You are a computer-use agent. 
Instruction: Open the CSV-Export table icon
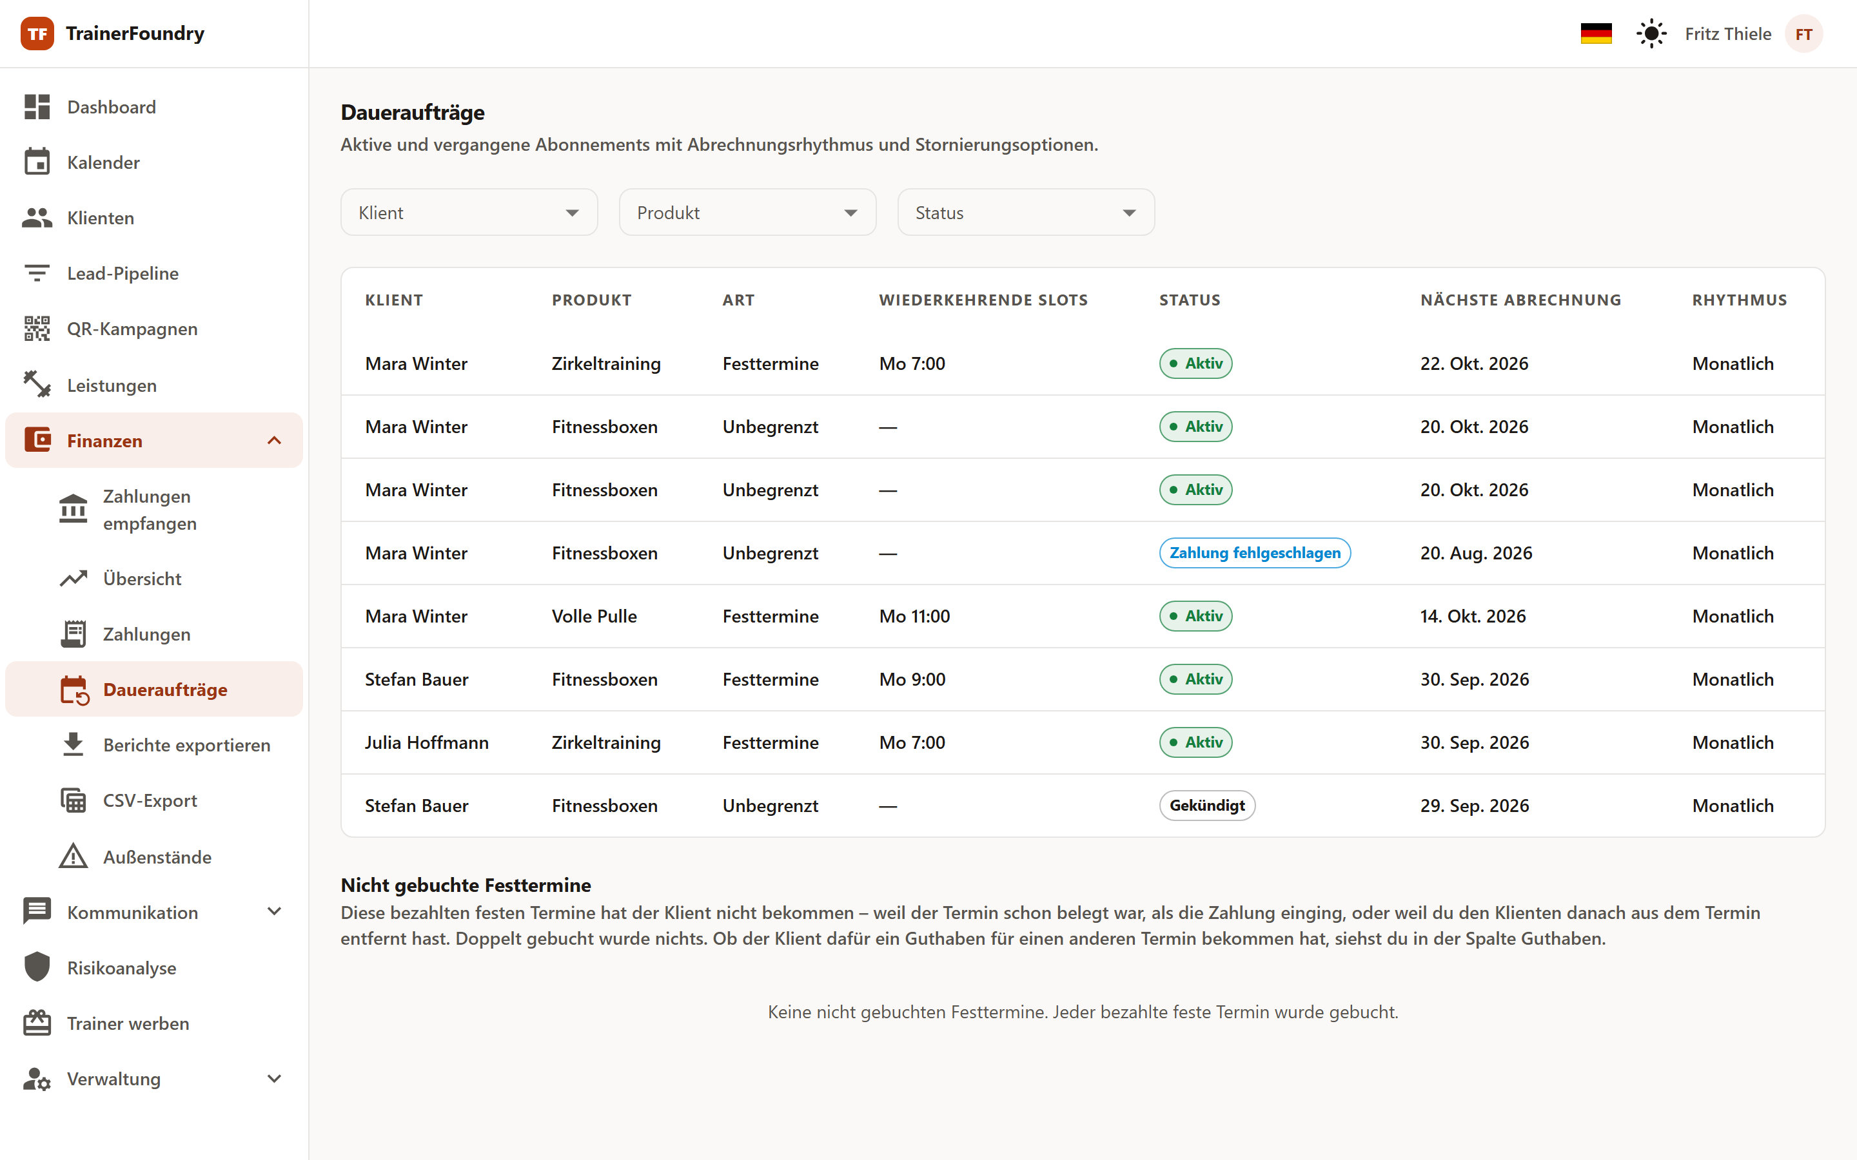pyautogui.click(x=73, y=800)
